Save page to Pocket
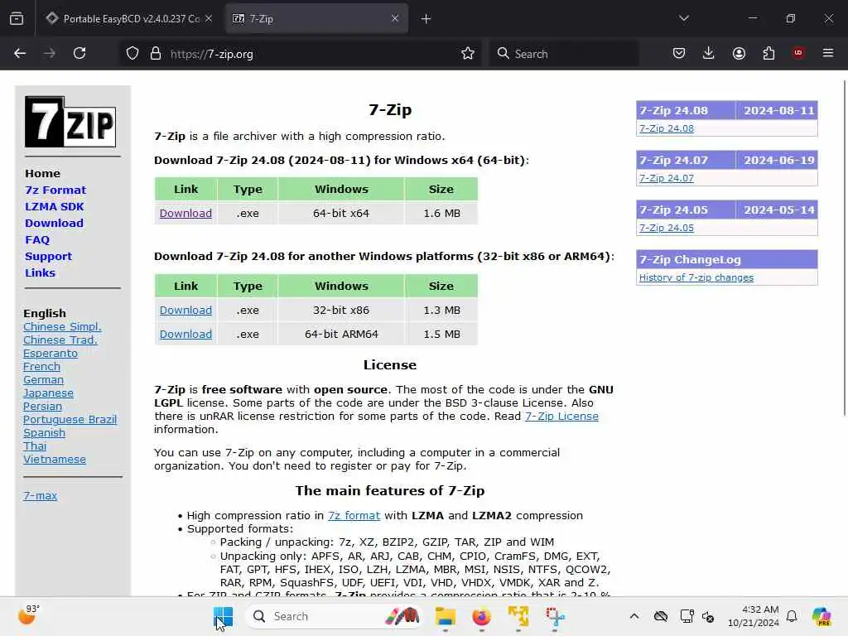The height and width of the screenshot is (636, 848). pyautogui.click(x=679, y=53)
